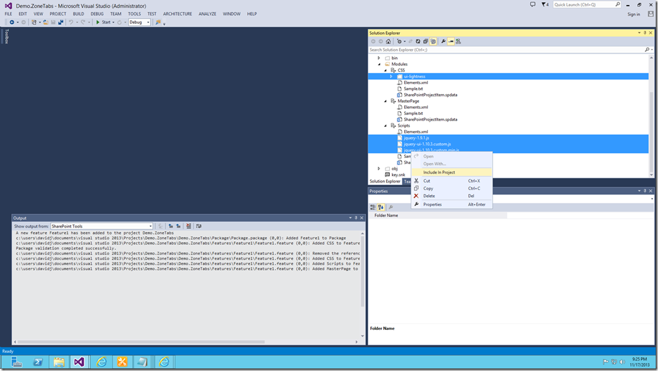
Task: Click the Refresh icon in Solution Explorer toolbar
Action: (418, 42)
